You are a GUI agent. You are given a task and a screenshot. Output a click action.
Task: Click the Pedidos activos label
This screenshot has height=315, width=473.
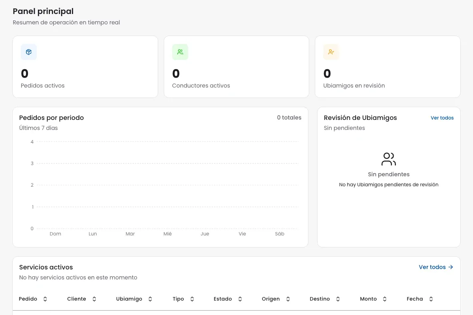point(42,86)
